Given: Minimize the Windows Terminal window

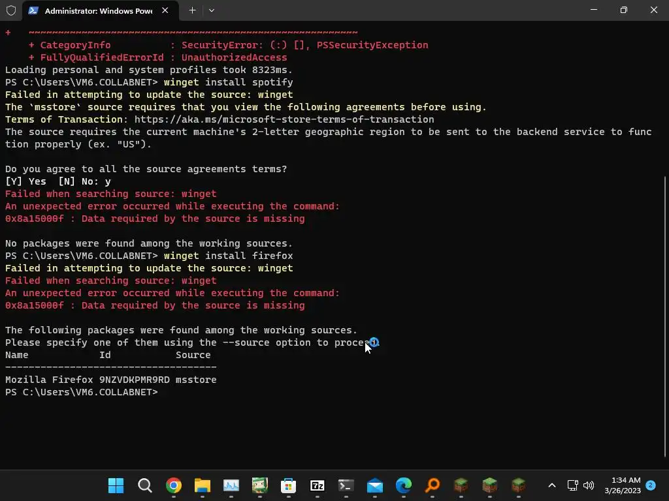Looking at the screenshot, I should [593, 10].
